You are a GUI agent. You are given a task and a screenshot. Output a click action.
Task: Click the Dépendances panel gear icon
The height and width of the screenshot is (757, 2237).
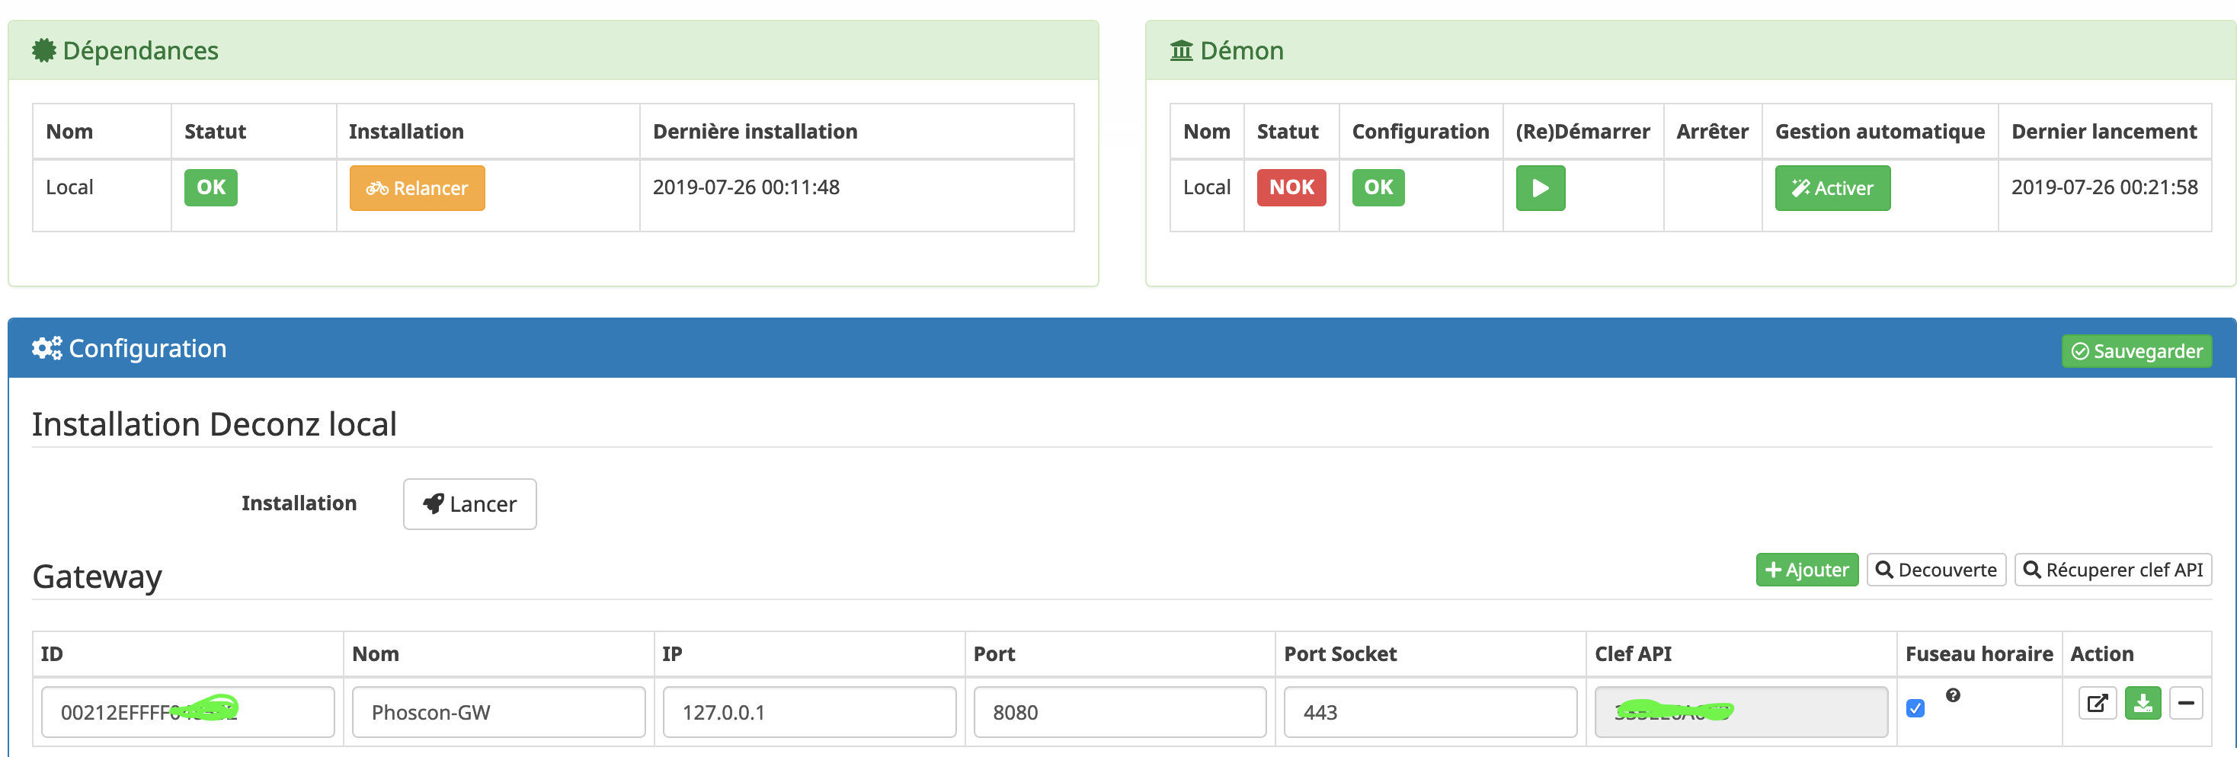point(44,50)
